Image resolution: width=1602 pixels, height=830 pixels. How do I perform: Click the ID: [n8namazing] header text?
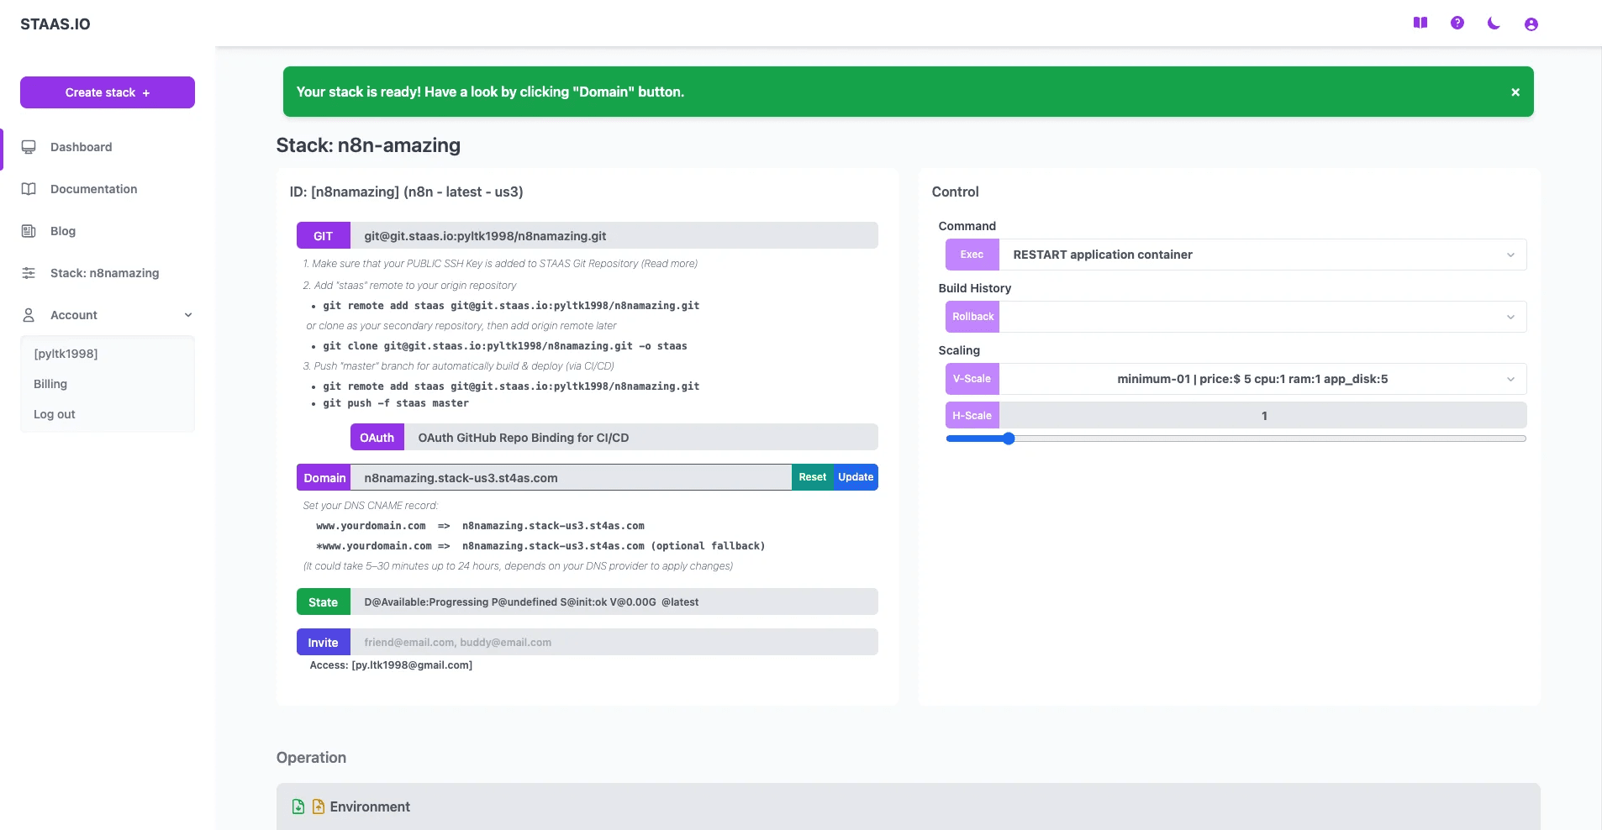[x=407, y=192]
